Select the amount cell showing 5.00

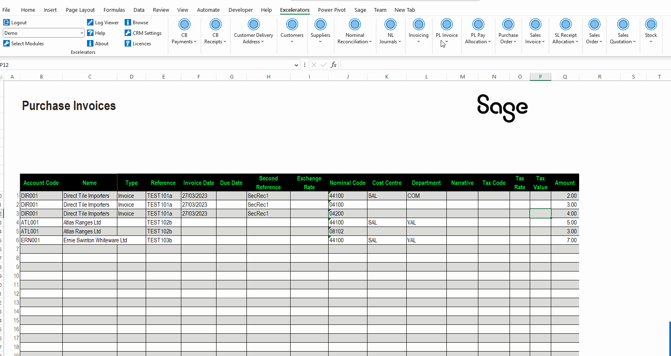565,222
